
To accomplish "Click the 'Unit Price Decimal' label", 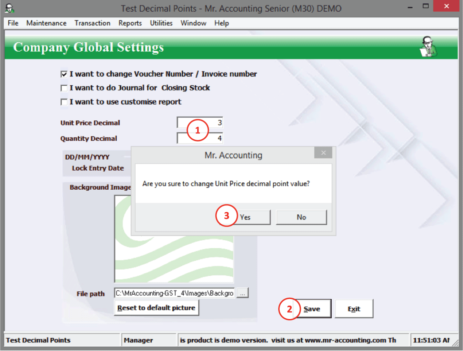I will click(90, 123).
